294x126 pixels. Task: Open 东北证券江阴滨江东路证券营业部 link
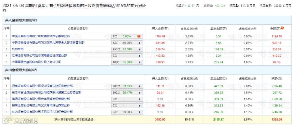pyautogui.click(x=42, y=112)
